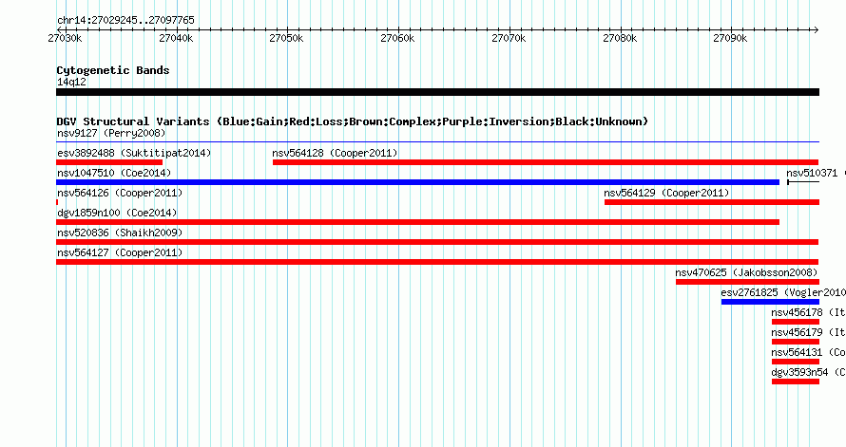Click nsv564129 (Cooper2011) label

pos(666,193)
